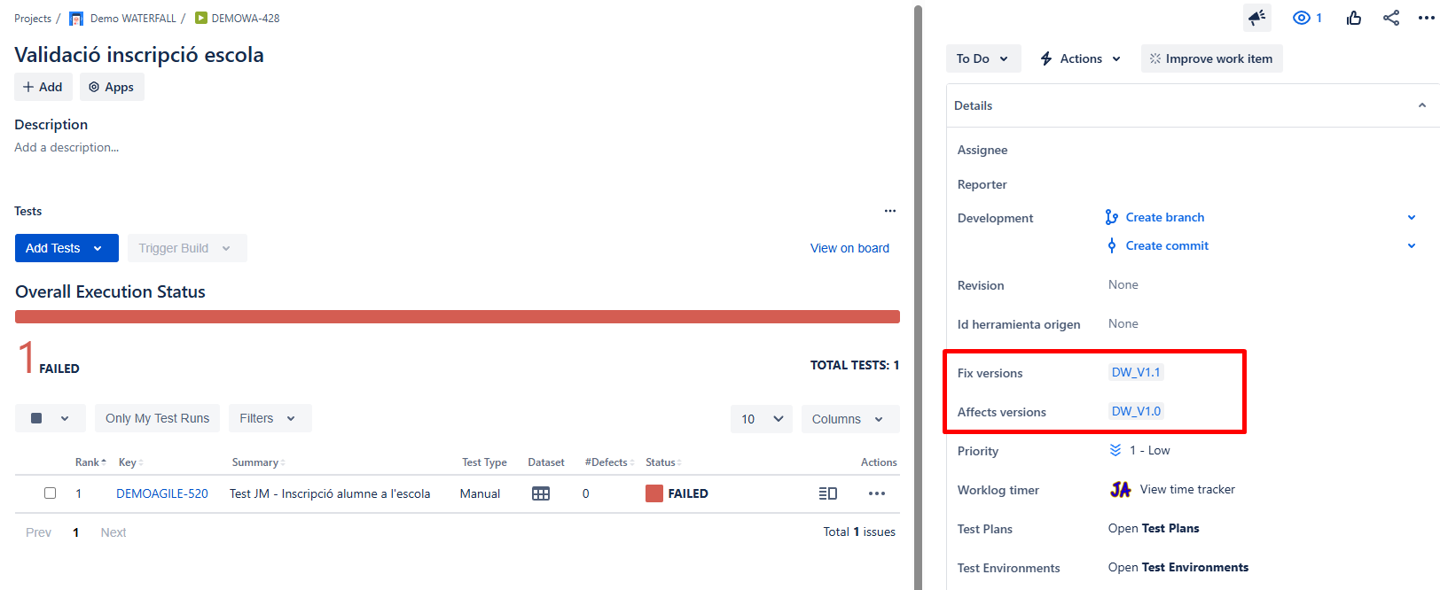Tick the checkbox for test row 1
Screen dimensions: 1440x590
pyautogui.click(x=51, y=493)
